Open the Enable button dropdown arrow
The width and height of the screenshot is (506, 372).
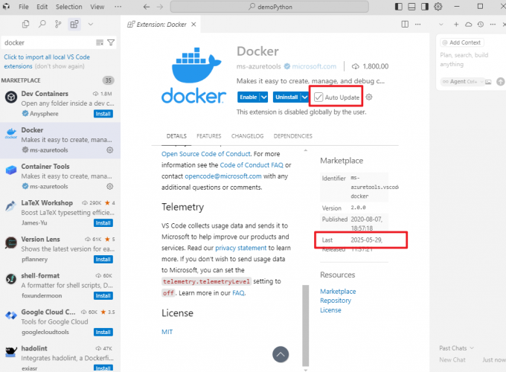pyautogui.click(x=263, y=97)
